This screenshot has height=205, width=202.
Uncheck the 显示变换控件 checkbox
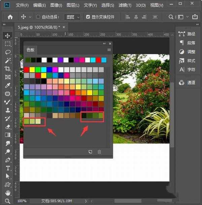[88, 17]
